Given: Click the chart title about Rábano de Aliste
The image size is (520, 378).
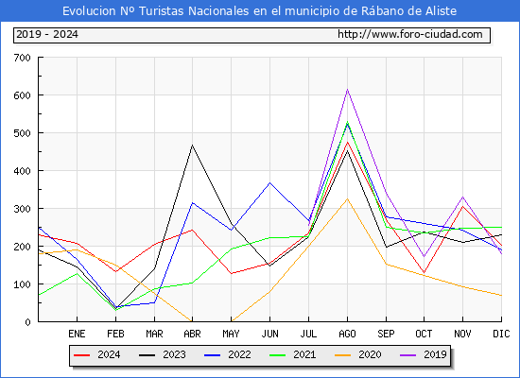Looking at the screenshot, I should (260, 11).
